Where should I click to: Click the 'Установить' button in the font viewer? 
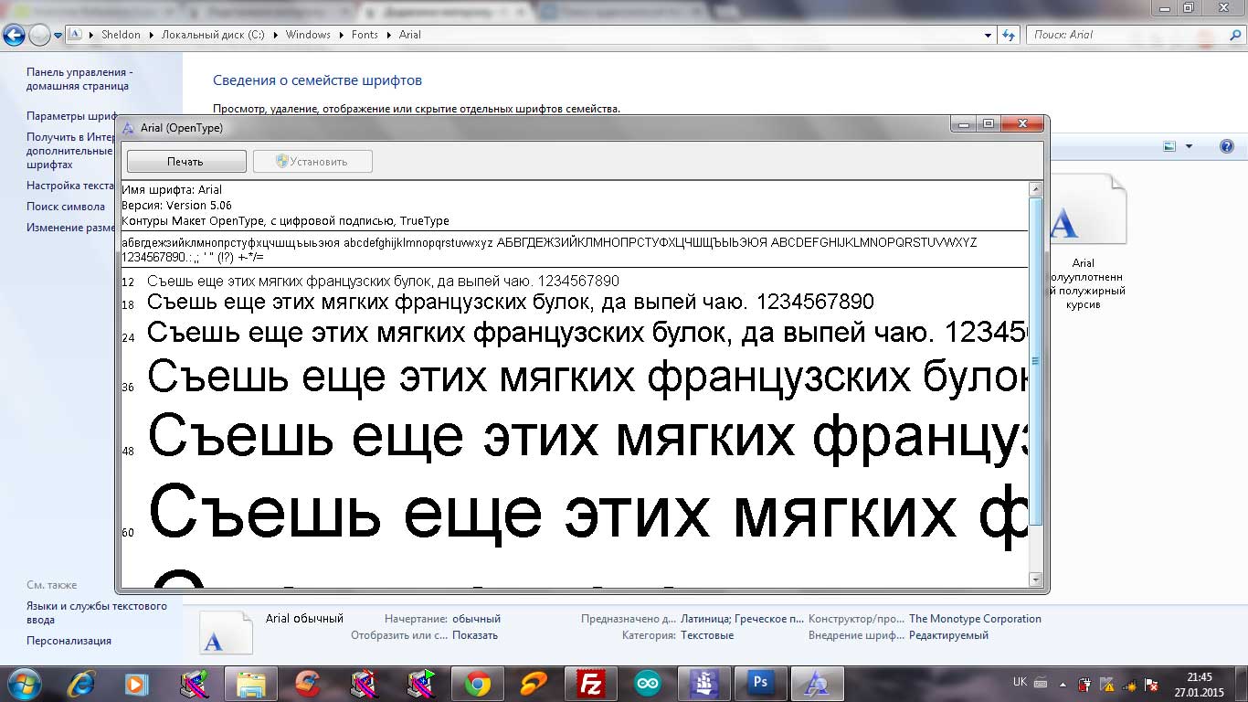[x=312, y=162]
